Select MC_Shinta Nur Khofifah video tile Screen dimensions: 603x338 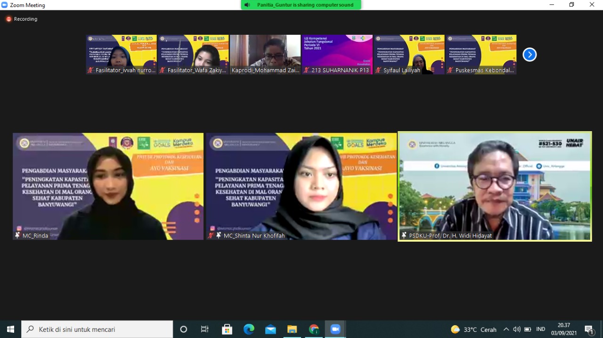(x=301, y=186)
